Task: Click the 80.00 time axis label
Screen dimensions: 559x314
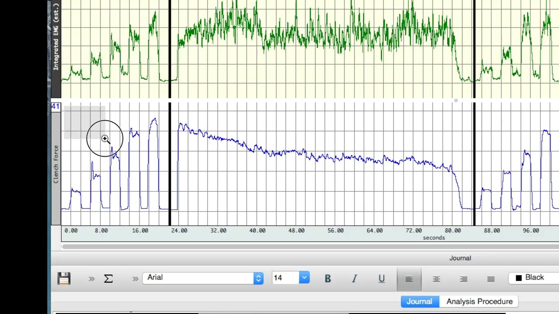Action: pyautogui.click(x=452, y=230)
